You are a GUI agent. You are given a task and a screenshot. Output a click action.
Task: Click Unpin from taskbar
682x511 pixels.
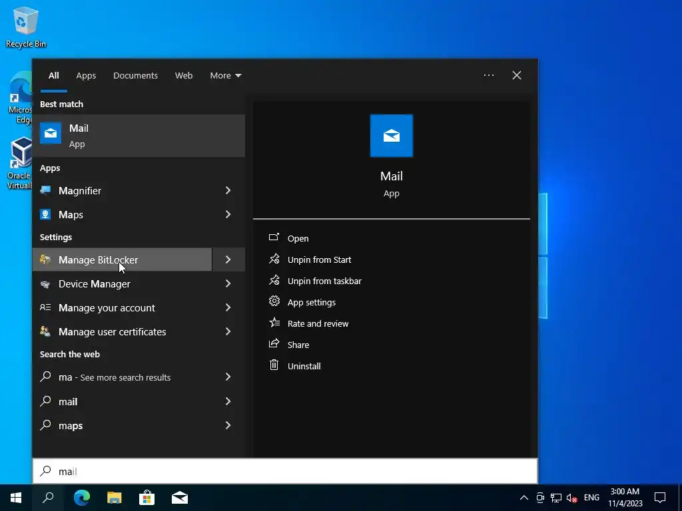coord(324,281)
